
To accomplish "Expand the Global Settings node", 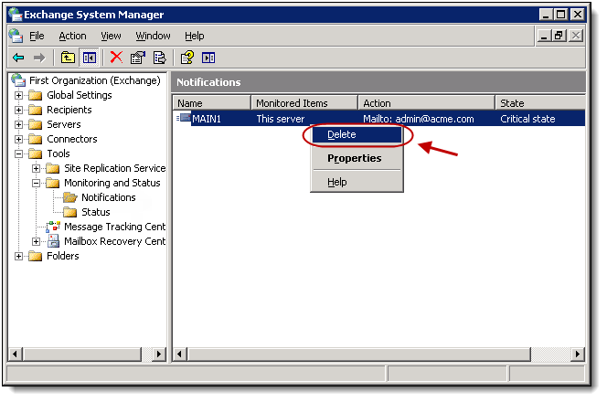I will click(18, 95).
